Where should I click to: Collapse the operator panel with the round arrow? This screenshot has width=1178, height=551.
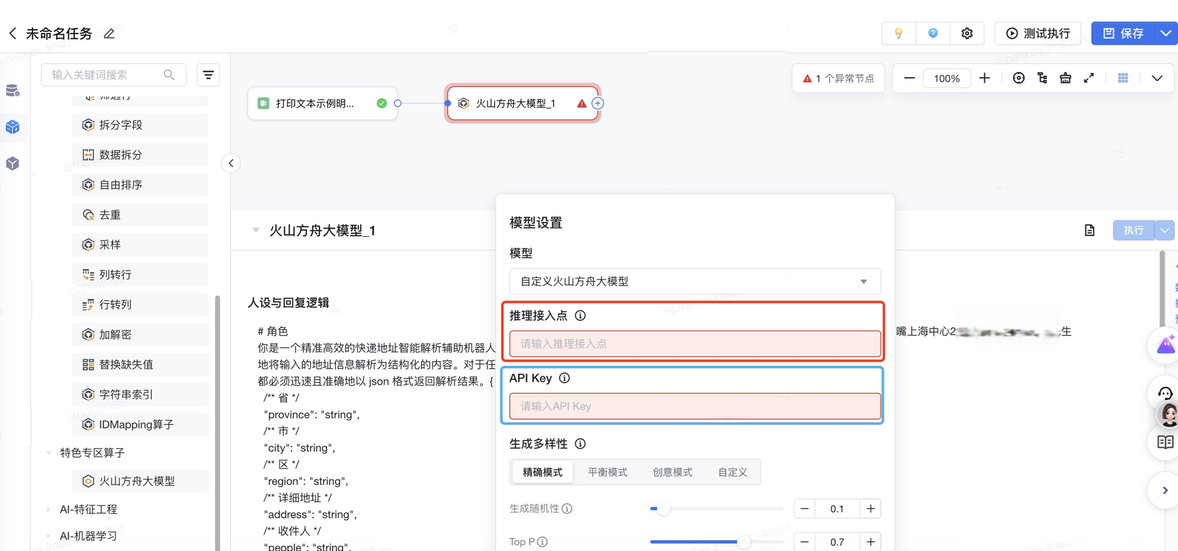pos(231,164)
